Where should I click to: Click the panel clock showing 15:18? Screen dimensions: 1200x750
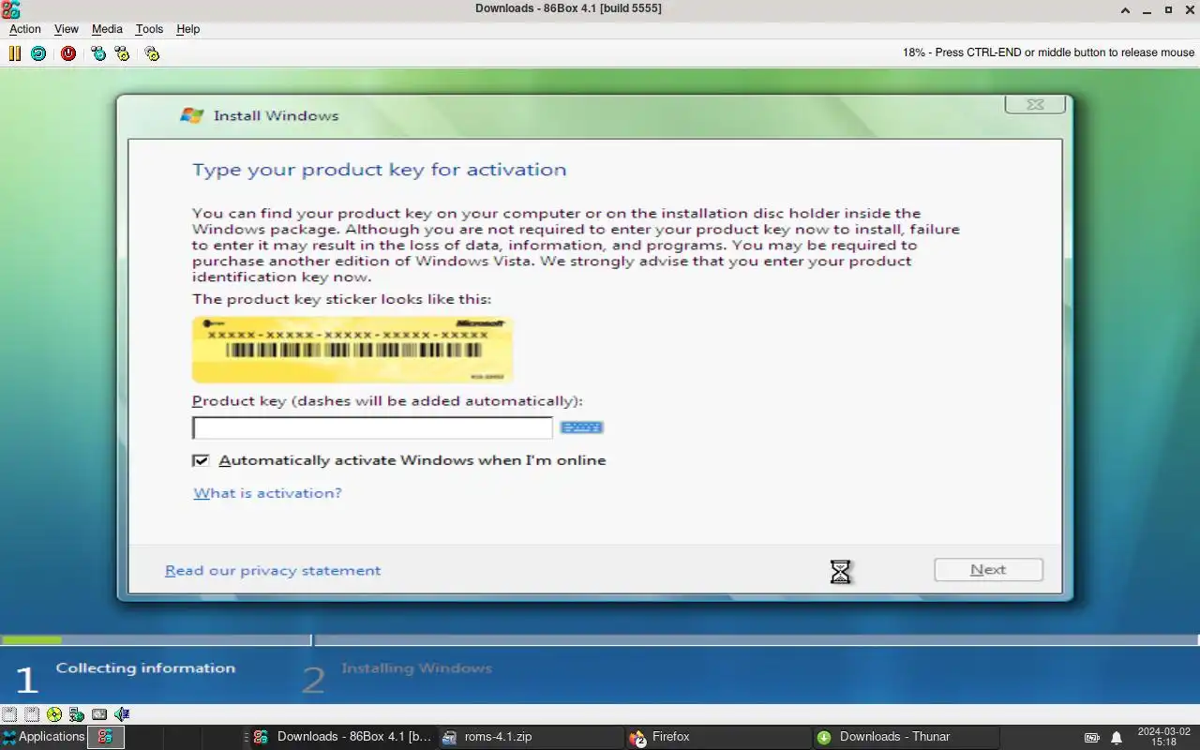[1163, 737]
